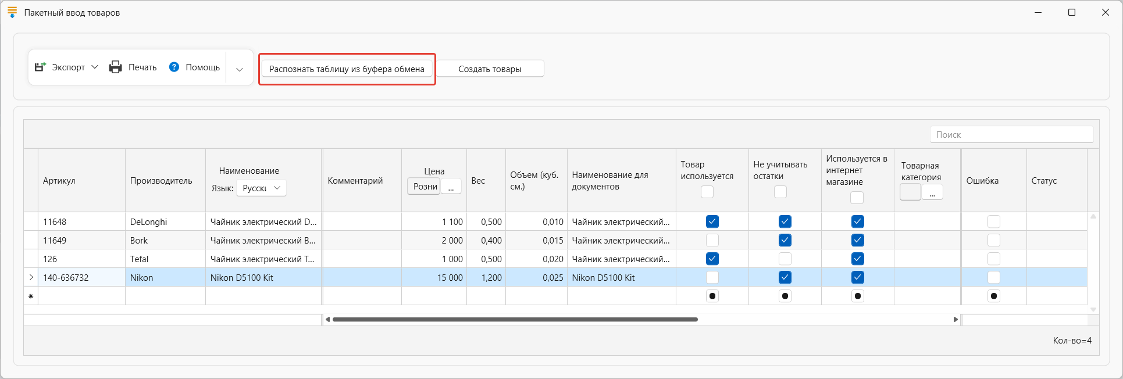Viewport: 1123px width, 379px height.
Task: Open Help via blue question icon
Action: 174,67
